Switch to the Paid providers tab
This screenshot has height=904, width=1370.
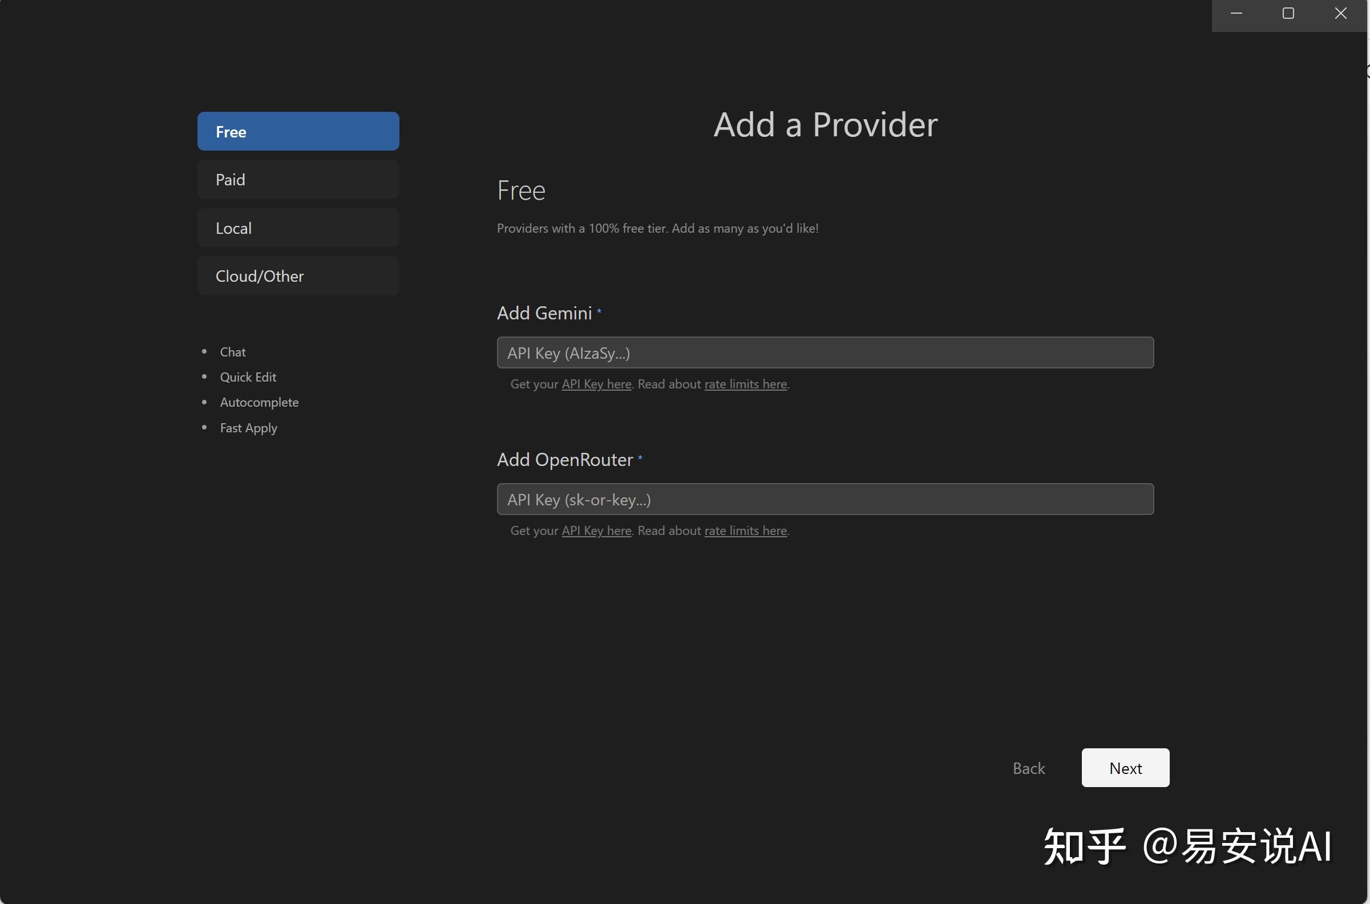[x=297, y=180]
